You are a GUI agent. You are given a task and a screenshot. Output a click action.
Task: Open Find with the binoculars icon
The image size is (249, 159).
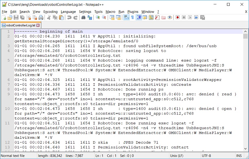pyautogui.click(x=83, y=17)
